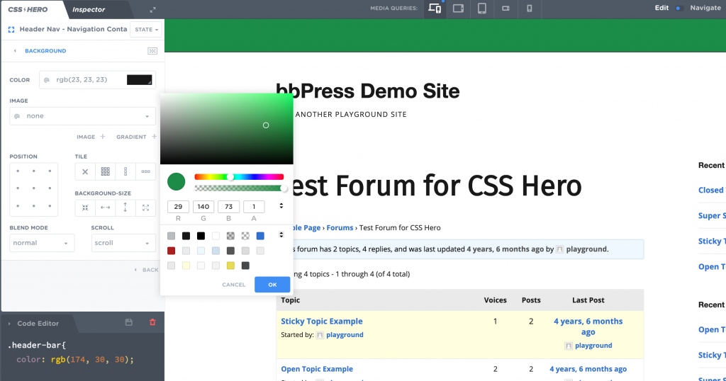This screenshot has height=381, width=726.
Task: Open the STATE dropdown
Action: tap(146, 30)
